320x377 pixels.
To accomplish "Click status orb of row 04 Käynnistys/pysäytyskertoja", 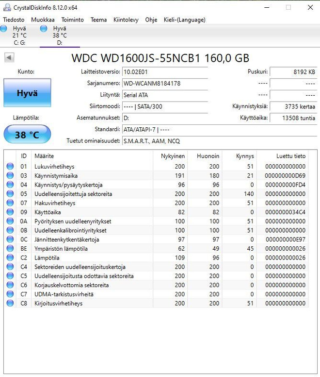I will [x=10, y=185].
